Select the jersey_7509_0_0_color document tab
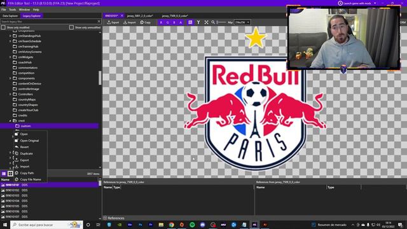 (175, 16)
